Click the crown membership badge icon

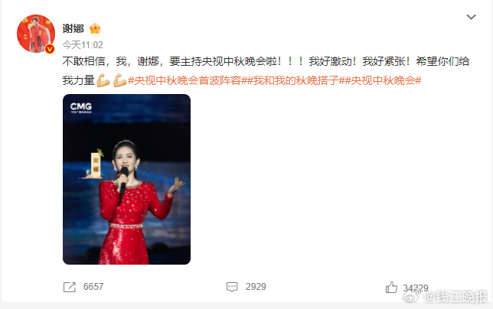[95, 28]
